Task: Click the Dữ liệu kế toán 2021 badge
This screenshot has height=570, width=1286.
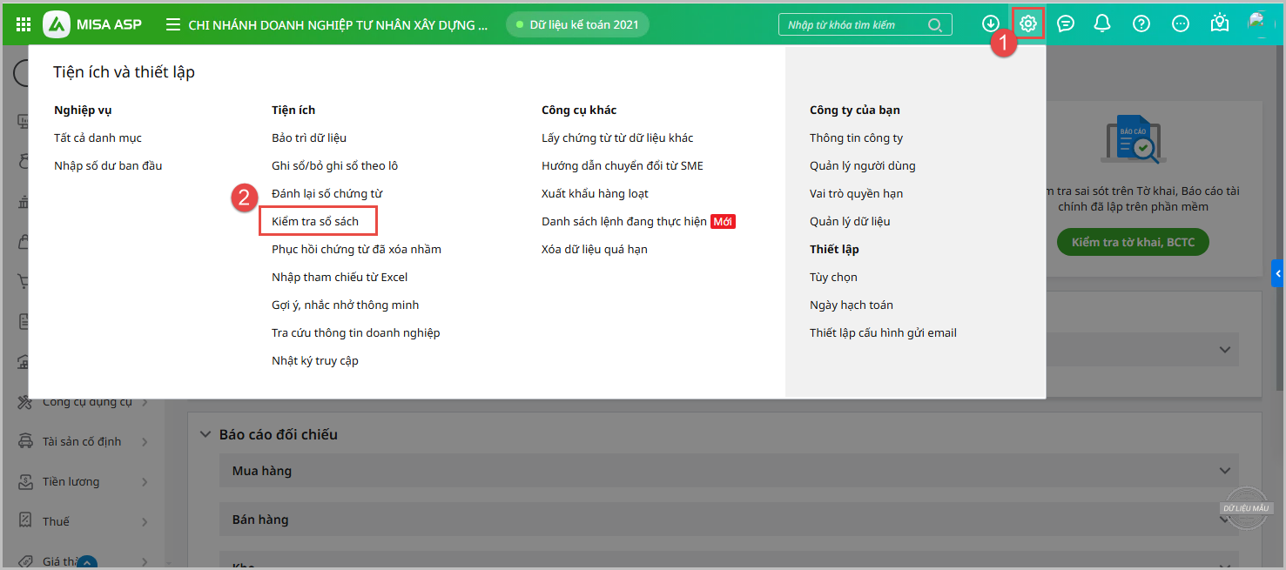Action: (577, 24)
